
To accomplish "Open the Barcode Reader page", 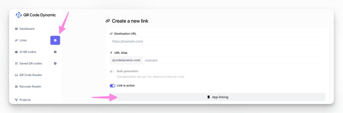I will 30,87.
